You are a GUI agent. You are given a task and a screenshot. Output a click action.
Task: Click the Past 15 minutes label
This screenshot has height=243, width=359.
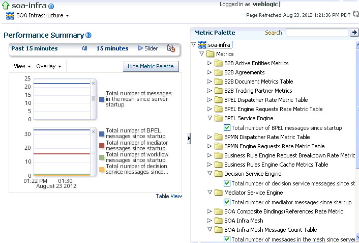35,48
